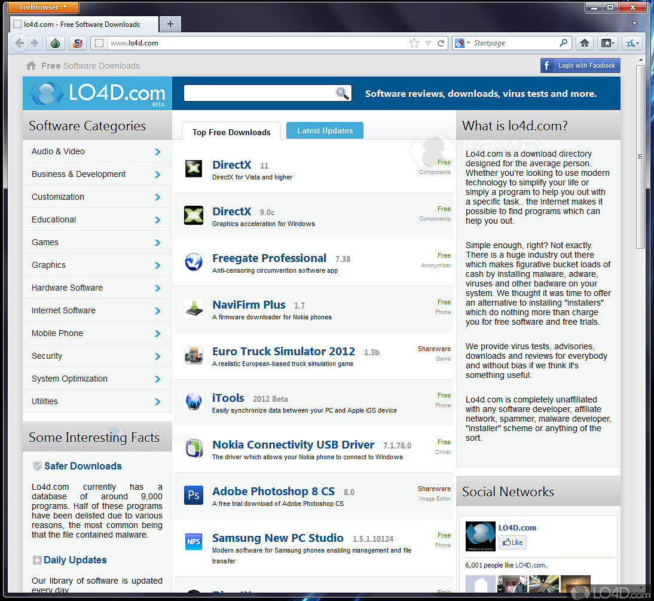The height and width of the screenshot is (601, 654).
Task: Click the Login with Facebook button
Action: coord(580,66)
